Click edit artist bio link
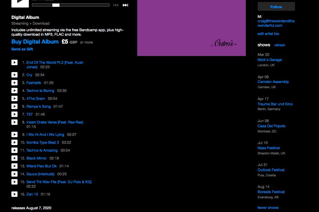The height and width of the screenshot is (212, 319). [x=268, y=34]
